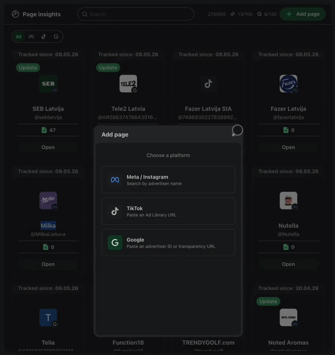Click the Tracked since 06.05.26 label
The height and width of the screenshot is (355, 335).
(x=48, y=288)
